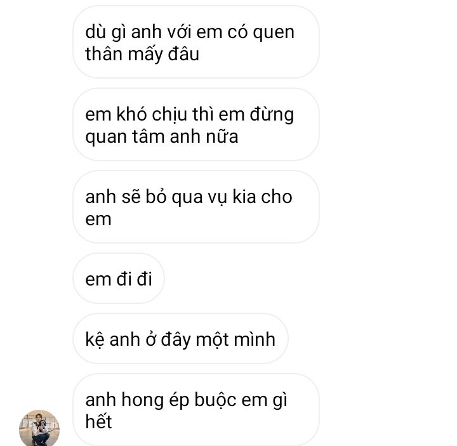Click the word 'hết' ending the last bubble
This screenshot has width=457, height=446.
98,421
